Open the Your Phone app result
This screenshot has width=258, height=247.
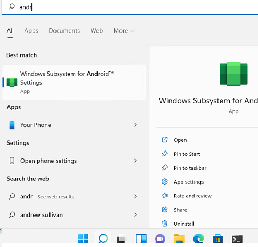(x=74, y=125)
